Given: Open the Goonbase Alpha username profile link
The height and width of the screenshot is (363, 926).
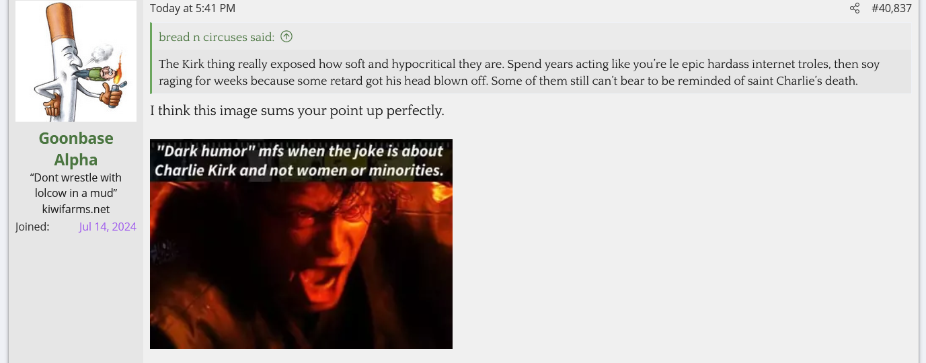Looking at the screenshot, I should coord(76,149).
